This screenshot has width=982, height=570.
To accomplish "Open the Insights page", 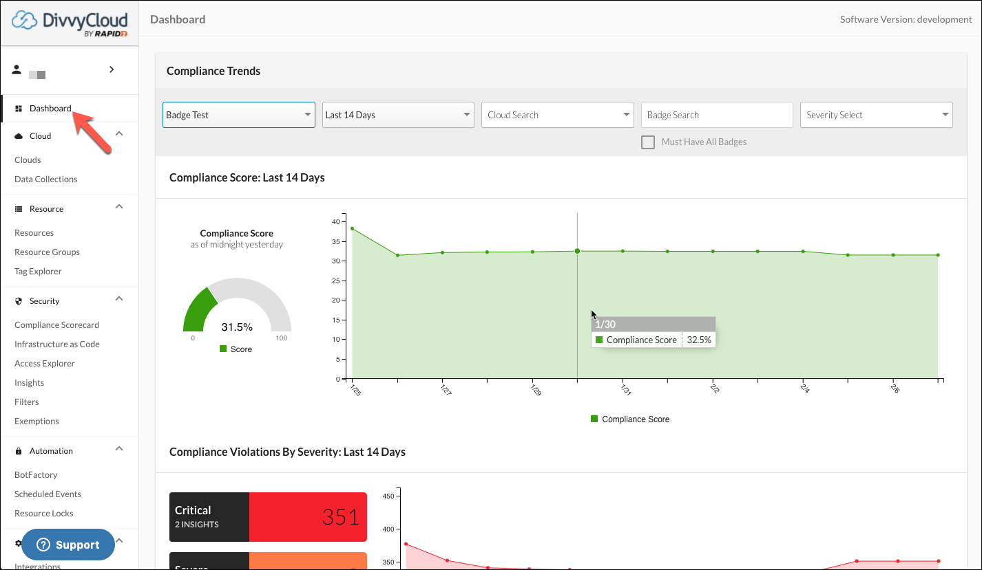I will pos(29,382).
